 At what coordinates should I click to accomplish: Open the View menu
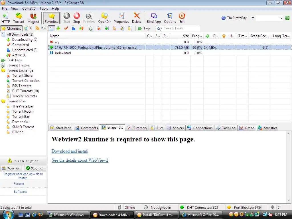pos(15,8)
